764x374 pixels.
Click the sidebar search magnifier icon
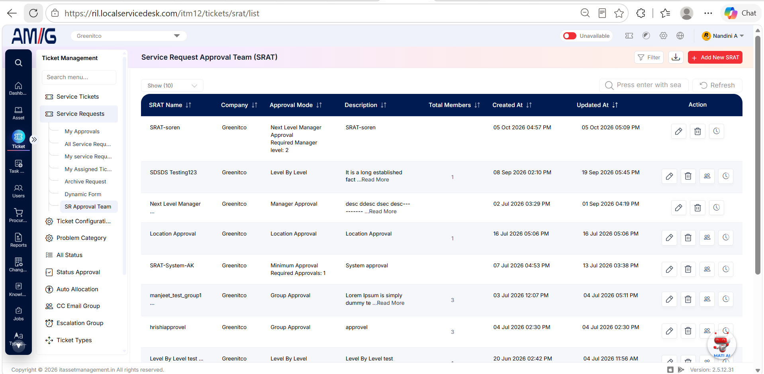click(18, 63)
